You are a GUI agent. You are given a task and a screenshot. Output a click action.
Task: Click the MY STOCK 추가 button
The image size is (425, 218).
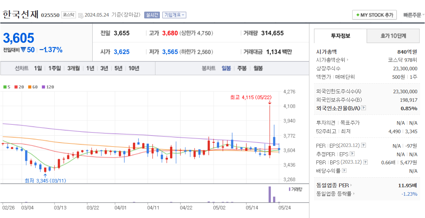click(374, 15)
